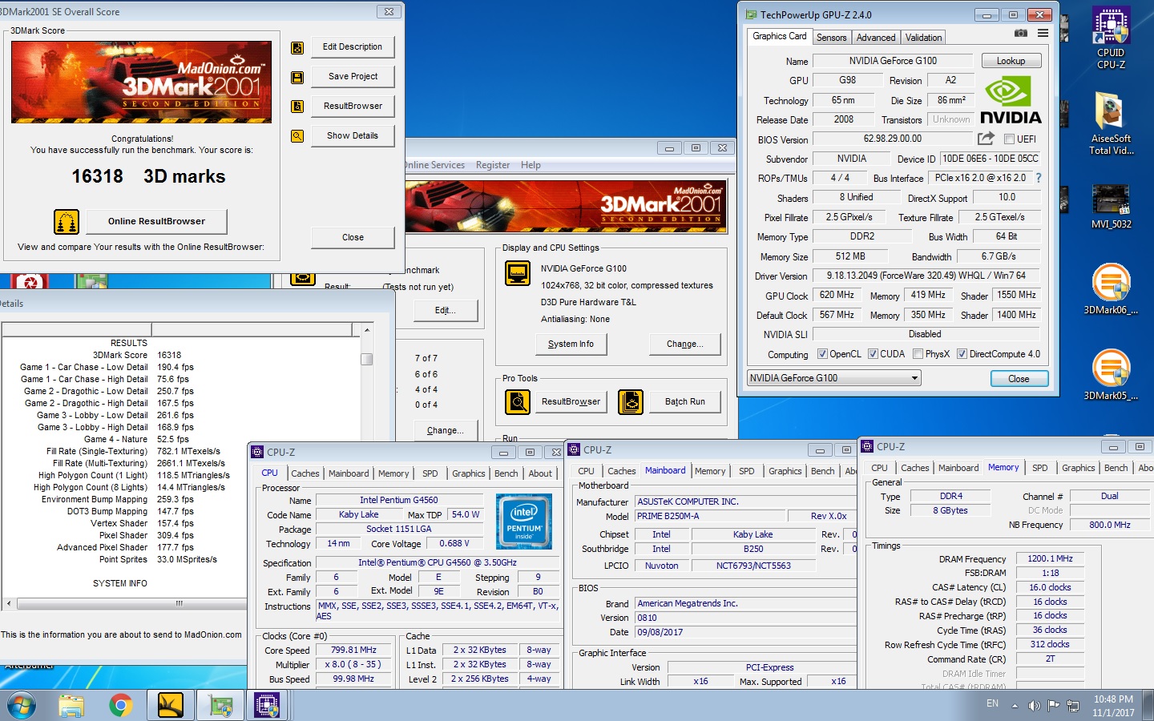Click the Show Details magnifier icon

tap(297, 136)
